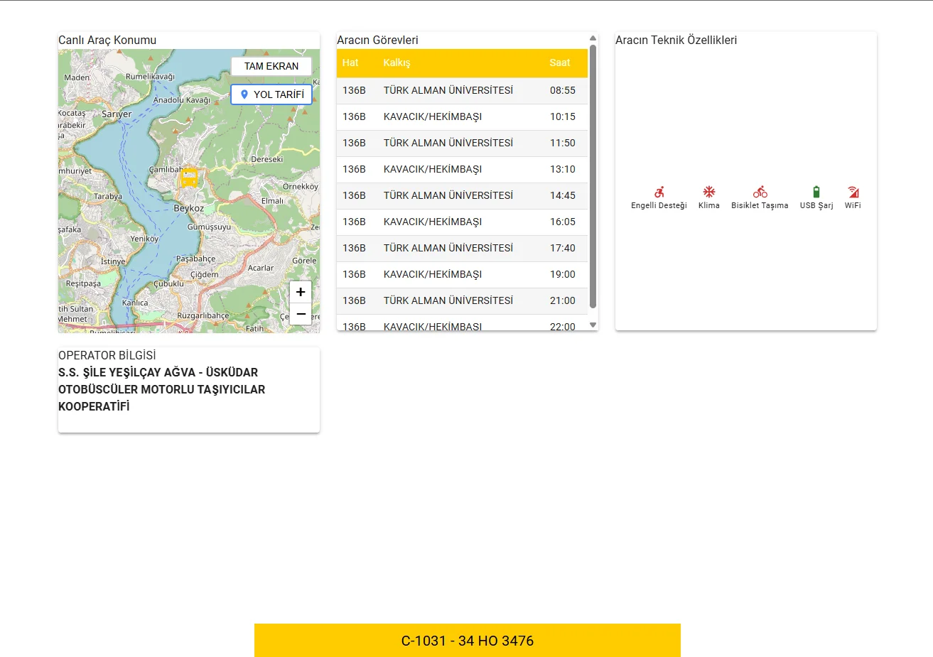Click the Hat column header in the schedule
This screenshot has width=933, height=657.
coord(350,63)
